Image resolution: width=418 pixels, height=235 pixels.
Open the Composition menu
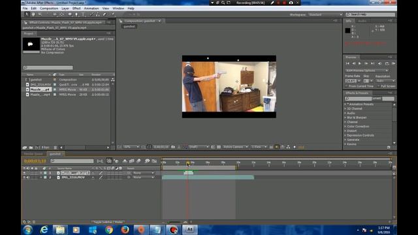point(49,8)
